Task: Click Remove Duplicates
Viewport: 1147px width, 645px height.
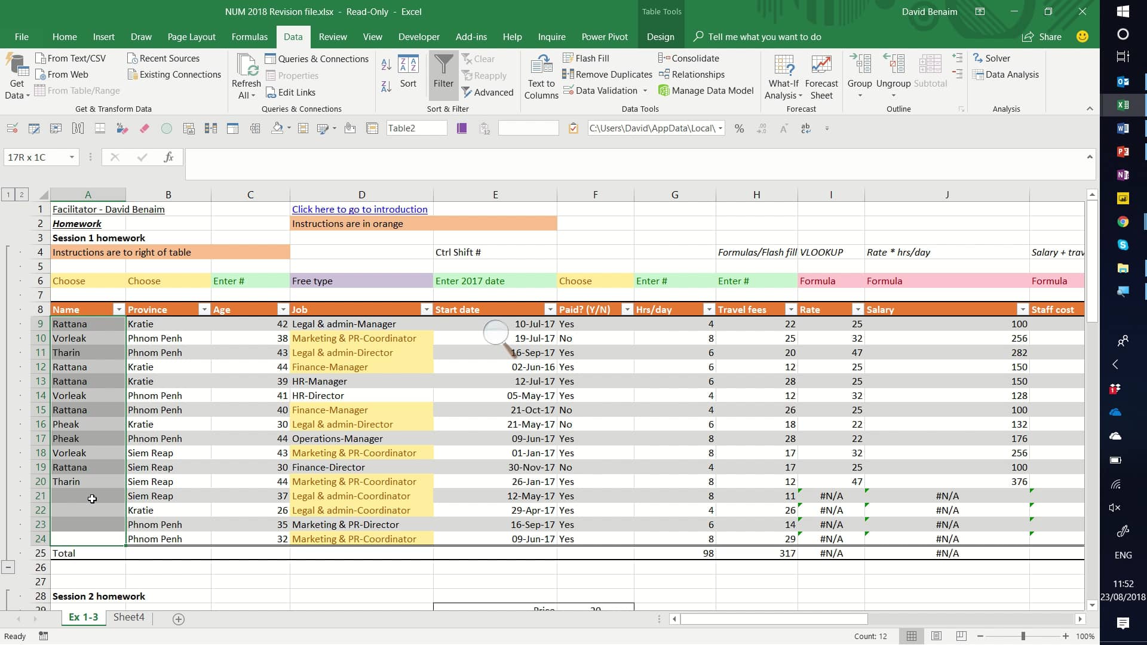Action: pyautogui.click(x=607, y=74)
